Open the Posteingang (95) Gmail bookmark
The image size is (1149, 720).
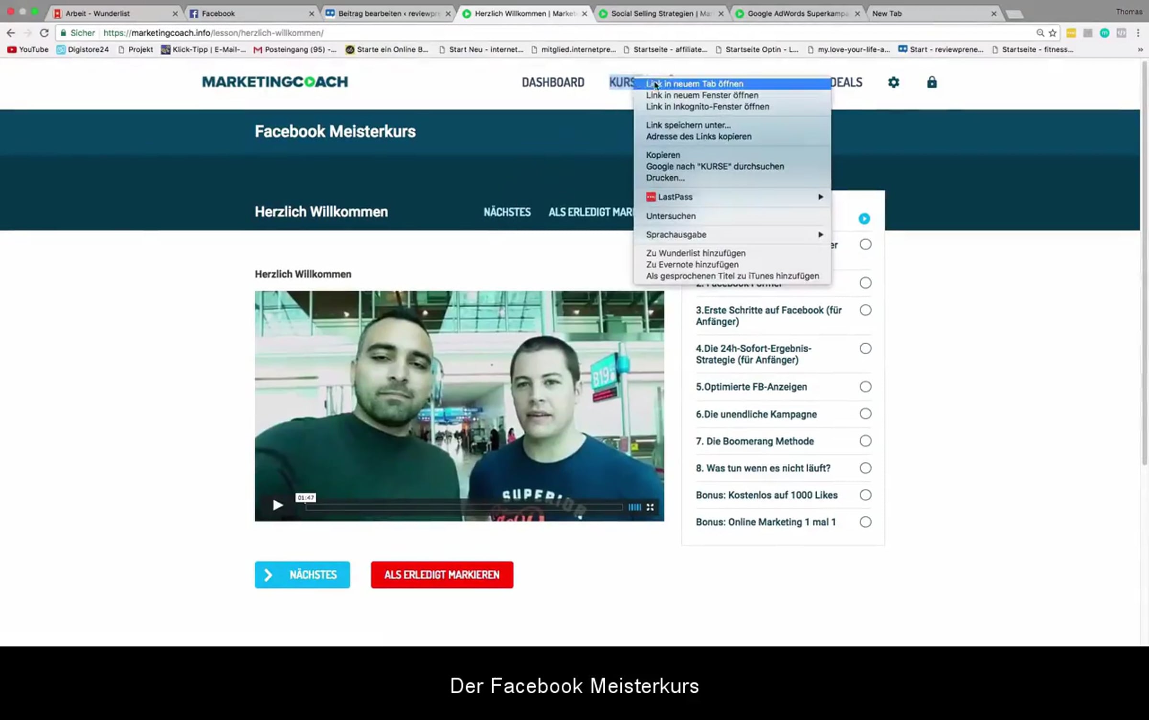tap(295, 49)
